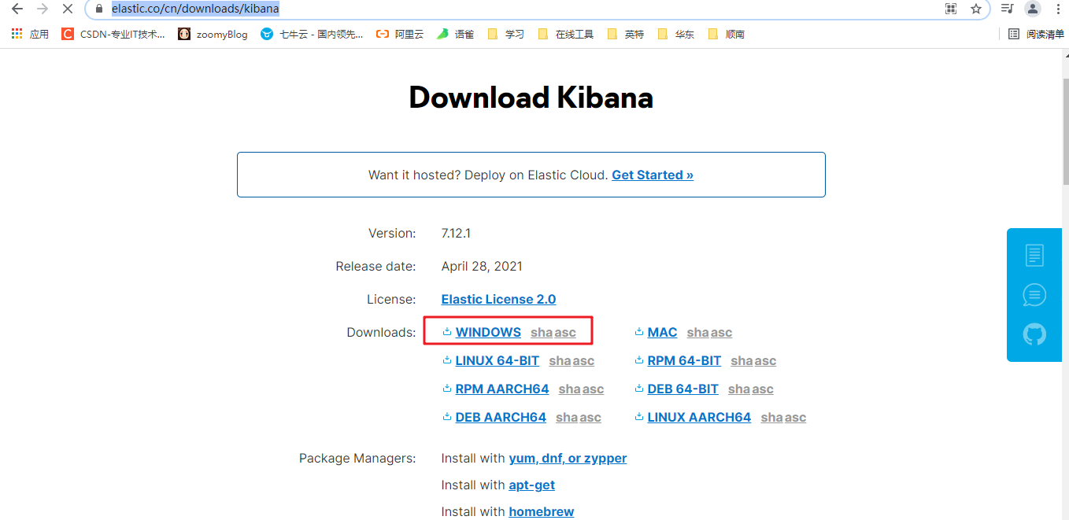The width and height of the screenshot is (1069, 520).
Task: Open the Chrome three-dot menu
Action: tap(1057, 9)
